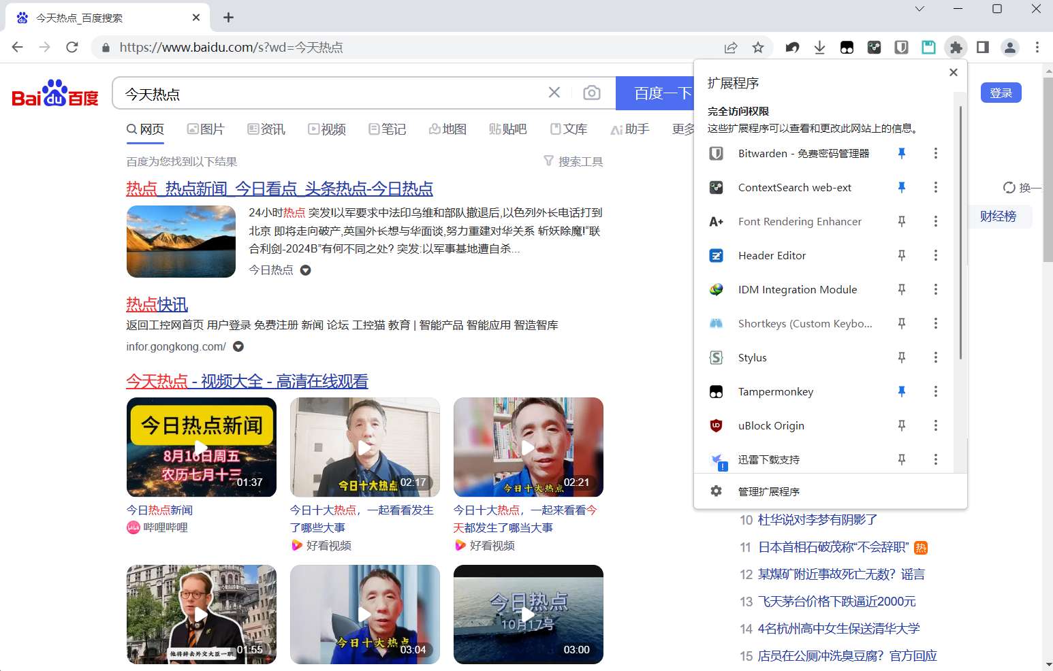1053x671 pixels.
Task: Pin Stylus to the toolbar
Action: tap(902, 357)
